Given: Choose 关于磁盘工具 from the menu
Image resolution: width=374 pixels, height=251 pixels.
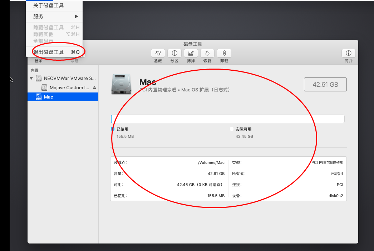Looking at the screenshot, I should [x=48, y=5].
